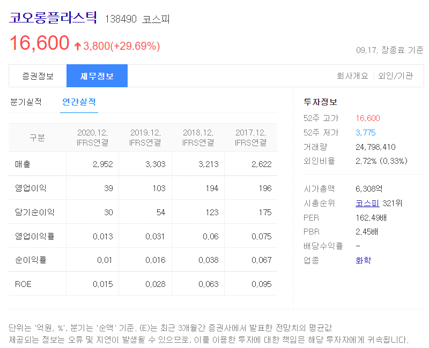Click the 52주 저가 value 3,775
Viewport: 429px width, 348px height.
coord(366,132)
